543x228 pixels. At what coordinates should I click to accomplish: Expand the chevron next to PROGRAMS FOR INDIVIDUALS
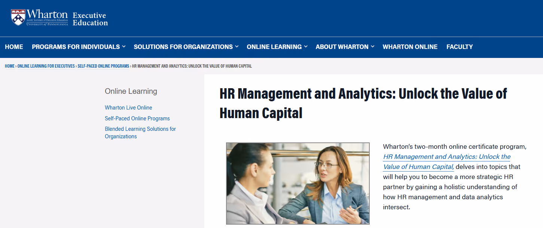coord(124,47)
